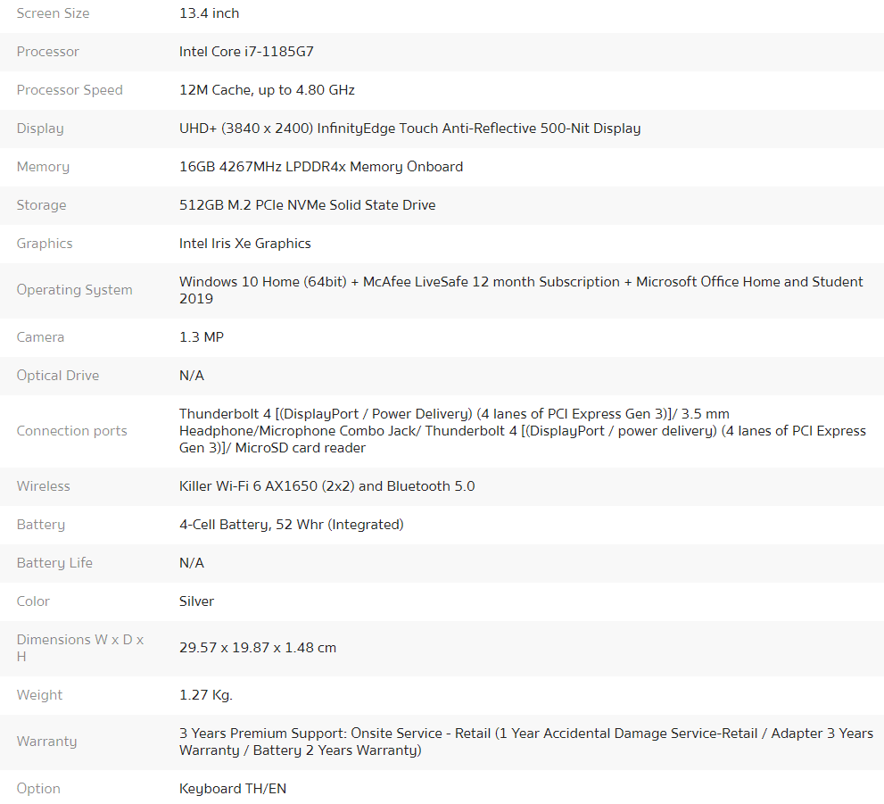The width and height of the screenshot is (884, 804).
Task: Select the Intel Core i7-1185G7 value
Action: click(246, 52)
